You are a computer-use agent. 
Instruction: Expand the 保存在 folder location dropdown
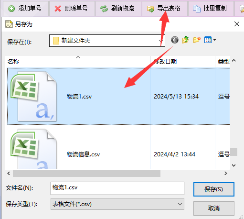click(x=161, y=41)
